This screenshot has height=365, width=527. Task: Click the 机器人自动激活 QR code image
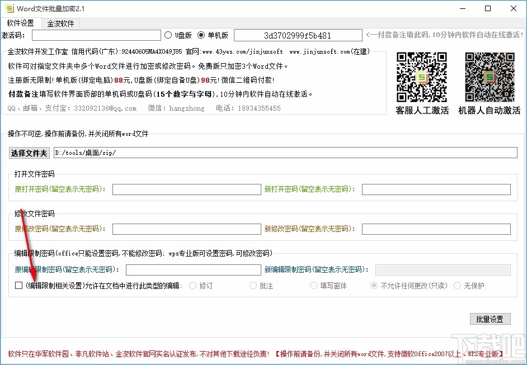coord(489,77)
